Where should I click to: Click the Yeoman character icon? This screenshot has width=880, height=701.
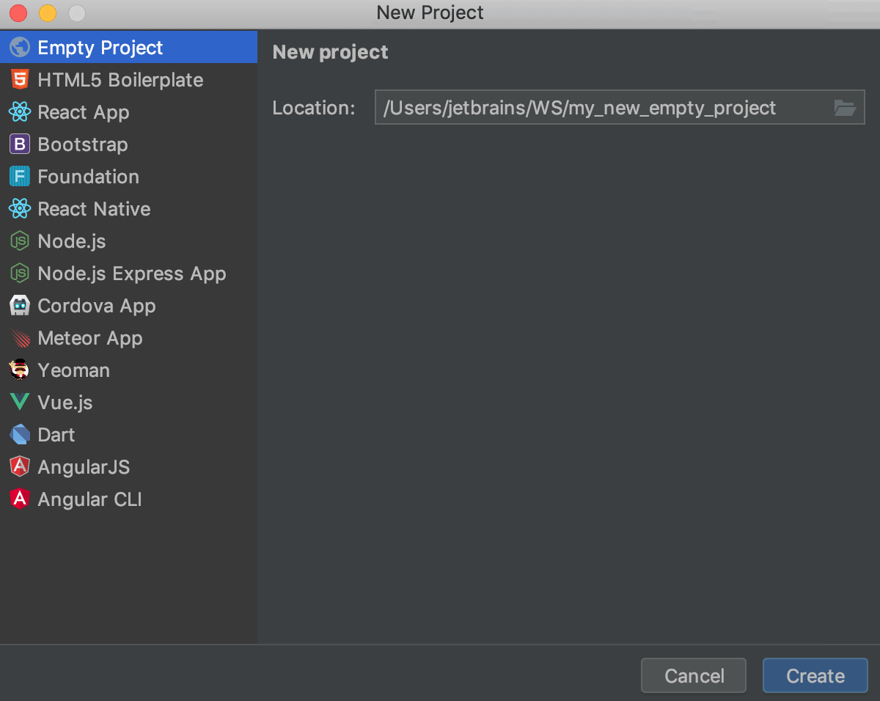pos(20,370)
